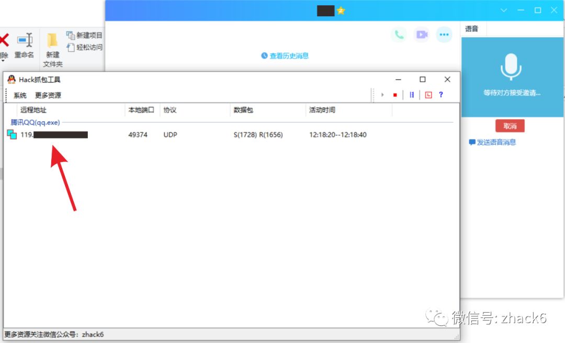Open 轻松访问 in the File Explorer ribbon
The image size is (565, 343).
84,47
